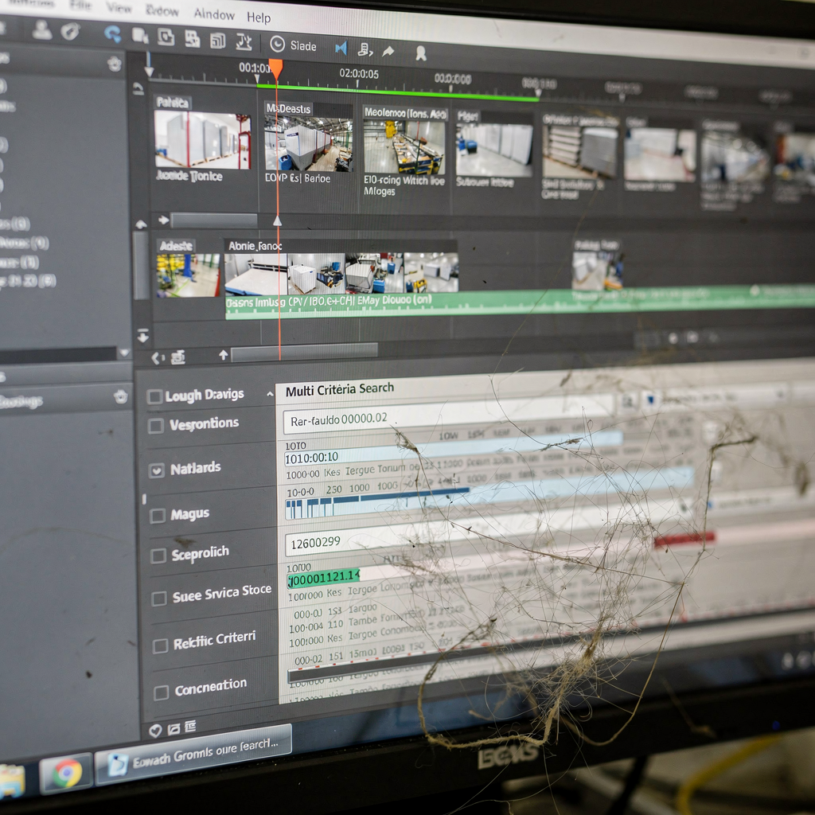Open the View menu
Screen dimensions: 815x815
point(119,8)
